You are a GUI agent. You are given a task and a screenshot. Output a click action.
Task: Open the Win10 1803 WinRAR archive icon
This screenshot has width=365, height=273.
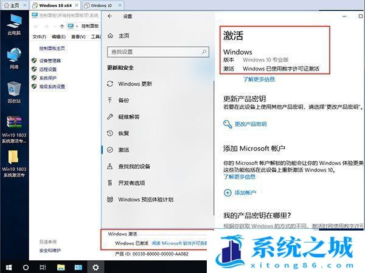[14, 129]
